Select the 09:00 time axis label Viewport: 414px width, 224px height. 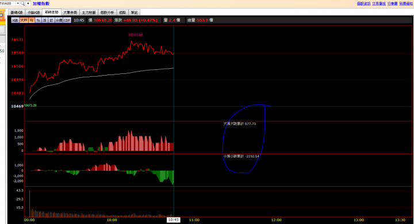pos(29,220)
